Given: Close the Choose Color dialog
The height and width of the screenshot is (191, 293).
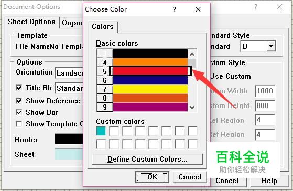Looking at the screenshot, I should [198, 9].
